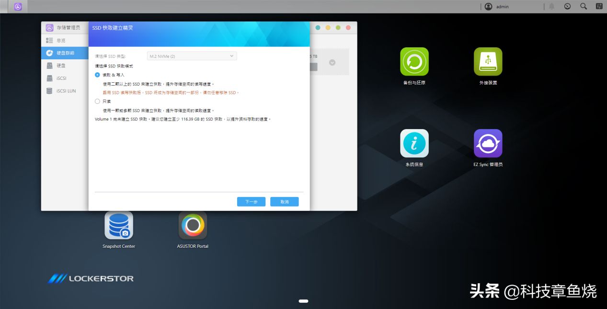Open the activity monitor gauge icon
This screenshot has width=607, height=309.
(567, 7)
